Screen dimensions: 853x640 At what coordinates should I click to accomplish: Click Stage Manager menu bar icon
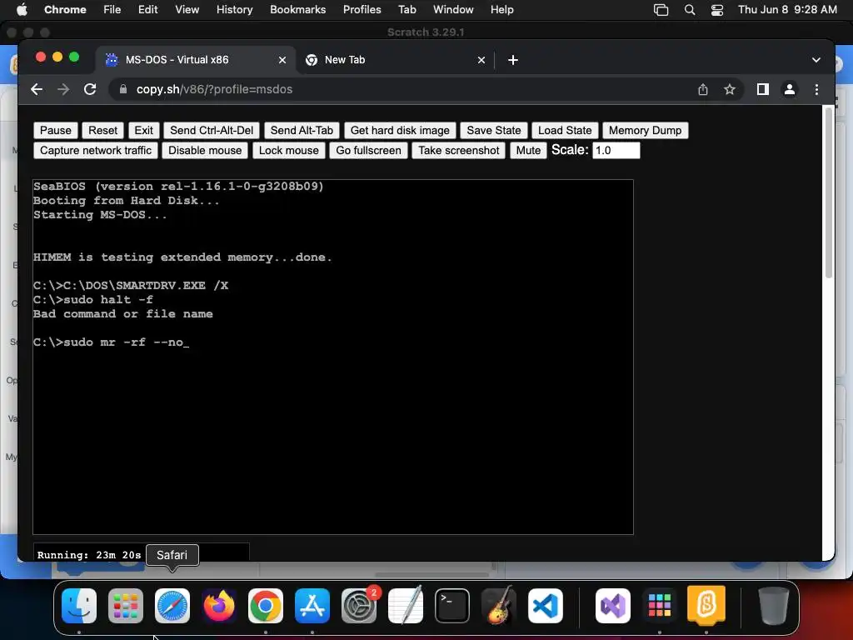(x=661, y=10)
